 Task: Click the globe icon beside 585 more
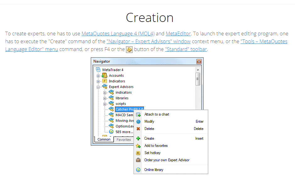(x=112, y=132)
